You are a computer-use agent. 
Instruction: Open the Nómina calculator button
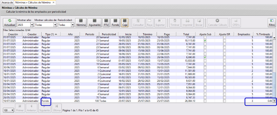click(x=81, y=23)
